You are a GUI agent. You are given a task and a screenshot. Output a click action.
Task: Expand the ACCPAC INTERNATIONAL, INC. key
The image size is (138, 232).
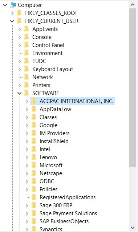pyautogui.click(x=27, y=101)
